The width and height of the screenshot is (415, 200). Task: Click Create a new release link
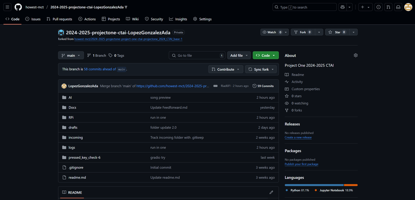298,138
